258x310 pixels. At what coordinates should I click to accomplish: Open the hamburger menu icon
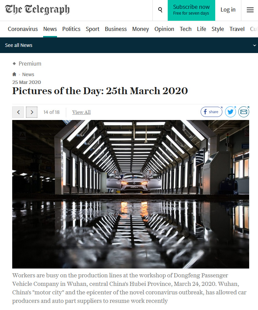click(250, 10)
